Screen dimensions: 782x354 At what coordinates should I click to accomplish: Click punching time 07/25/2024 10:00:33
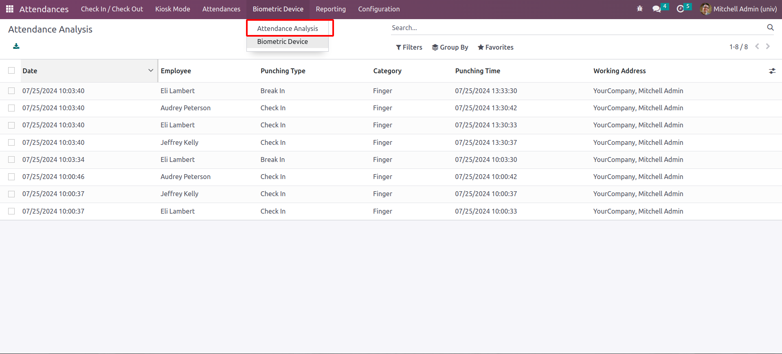pyautogui.click(x=486, y=211)
